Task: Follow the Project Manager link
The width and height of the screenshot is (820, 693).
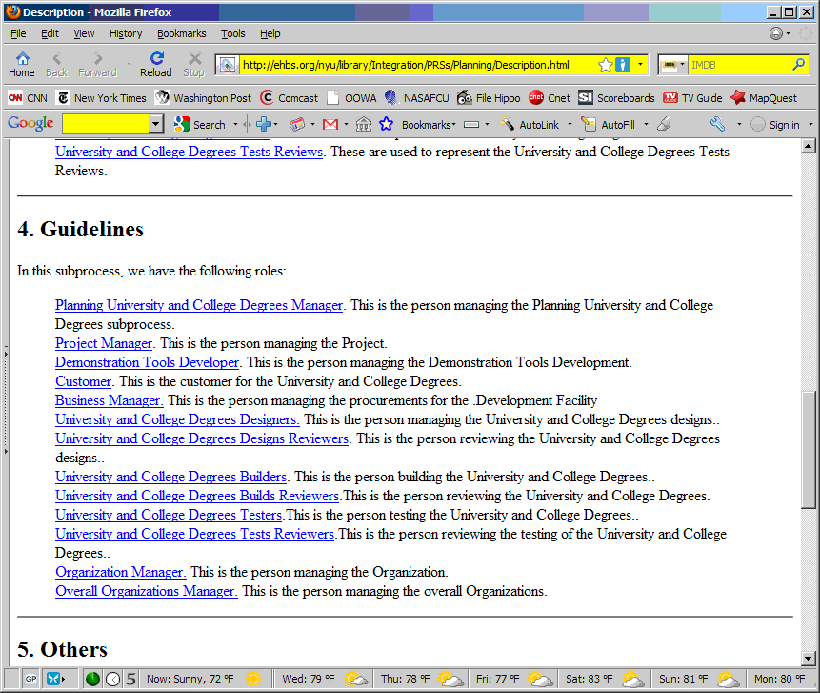Action: pos(104,343)
